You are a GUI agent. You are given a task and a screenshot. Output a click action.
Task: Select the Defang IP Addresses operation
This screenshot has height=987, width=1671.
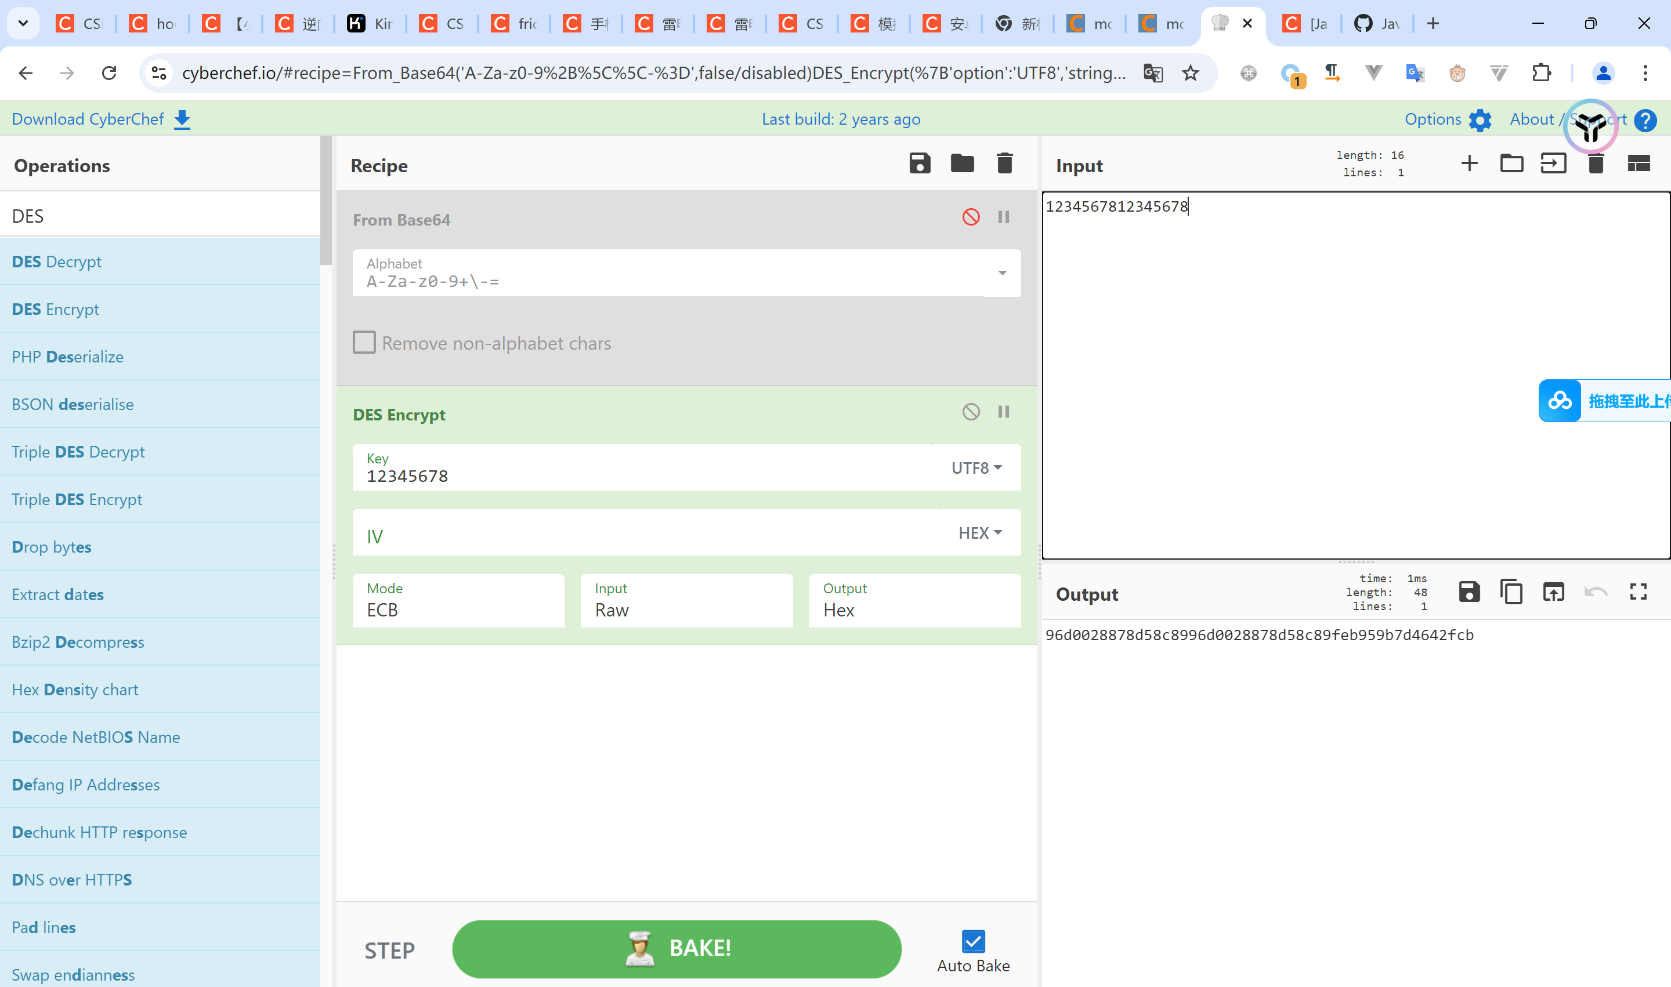click(160, 785)
